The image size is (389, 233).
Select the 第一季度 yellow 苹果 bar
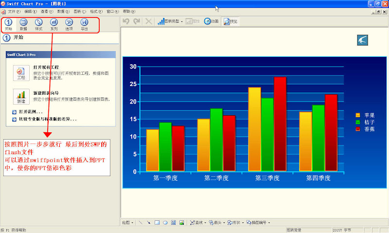pyautogui.click(x=153, y=150)
